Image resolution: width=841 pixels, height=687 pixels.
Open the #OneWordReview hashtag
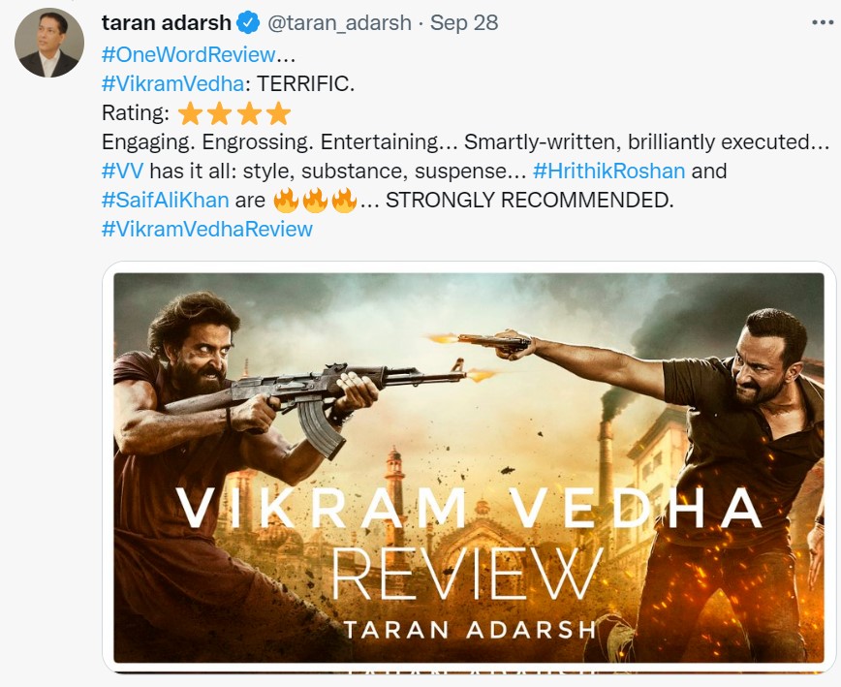tap(188, 54)
